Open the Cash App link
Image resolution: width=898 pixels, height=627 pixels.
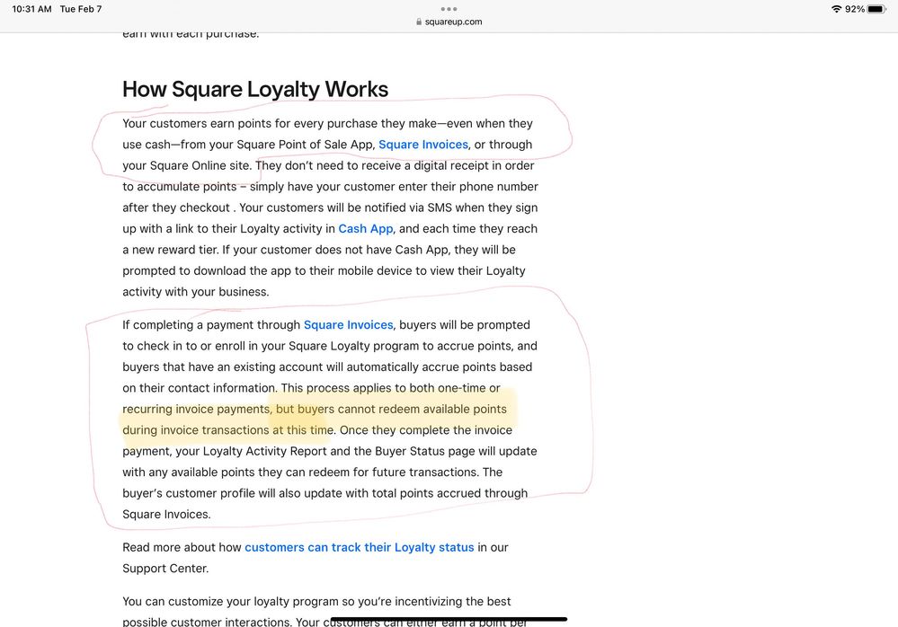[366, 229]
